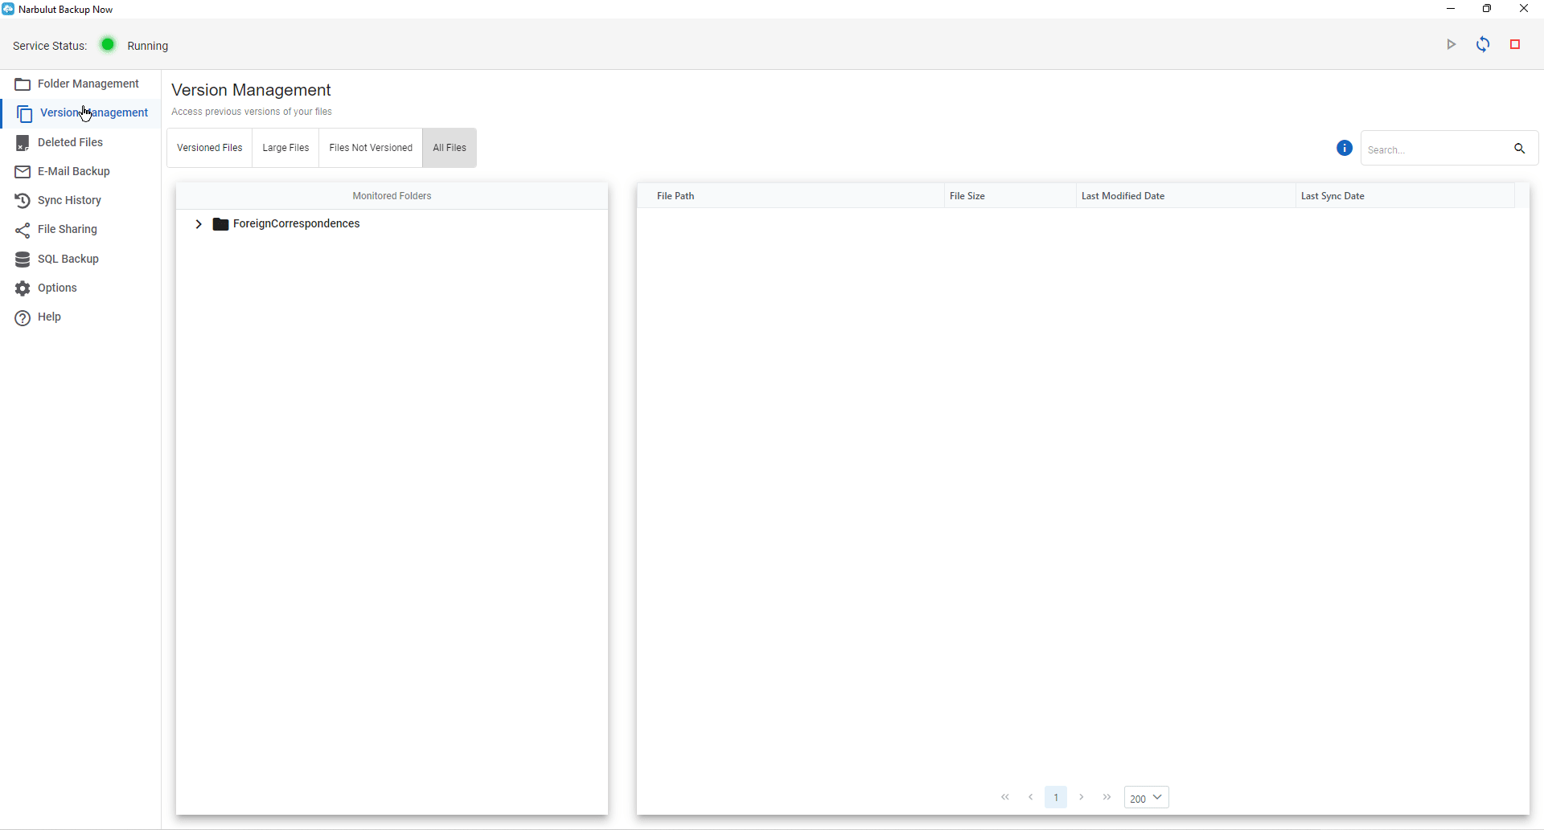Viewport: 1544px width, 830px height.
Task: Expand the ForeignCorrespondences folder chevron
Action: [198, 224]
